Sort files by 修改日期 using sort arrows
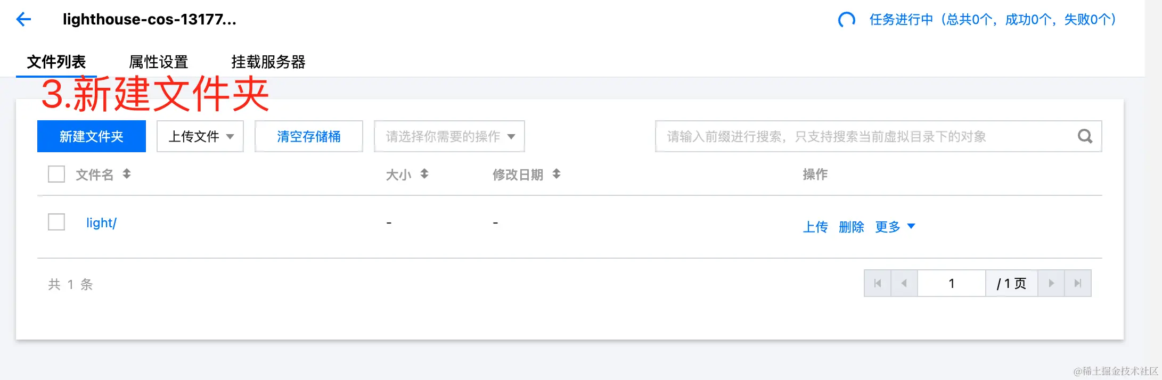 [x=555, y=174]
